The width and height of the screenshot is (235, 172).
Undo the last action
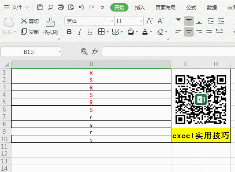[x=81, y=7]
